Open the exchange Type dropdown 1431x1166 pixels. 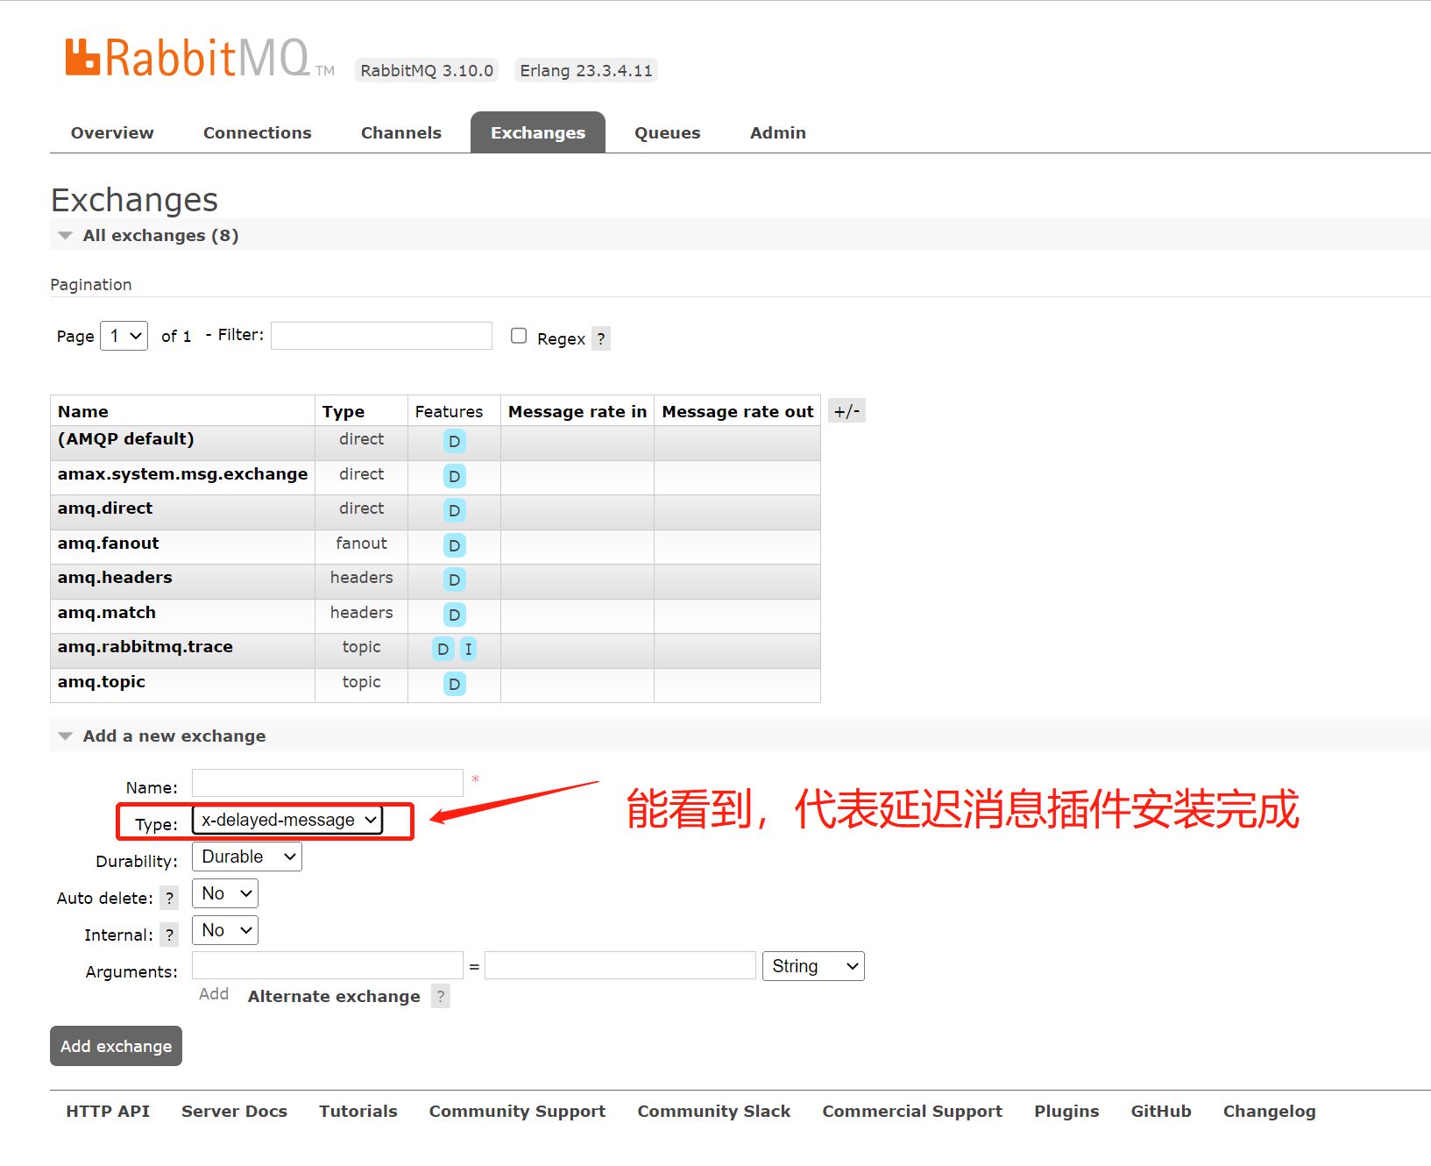tap(287, 820)
